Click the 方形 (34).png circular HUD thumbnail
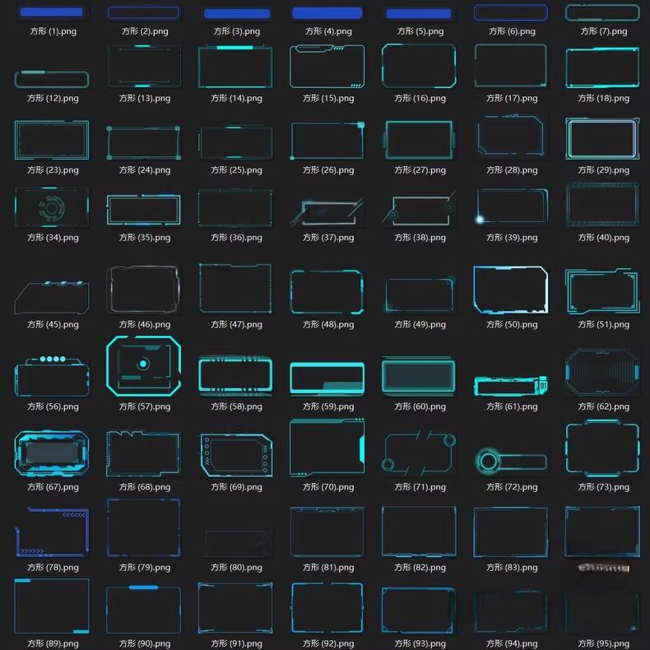This screenshot has width=650, height=650. click(52, 208)
